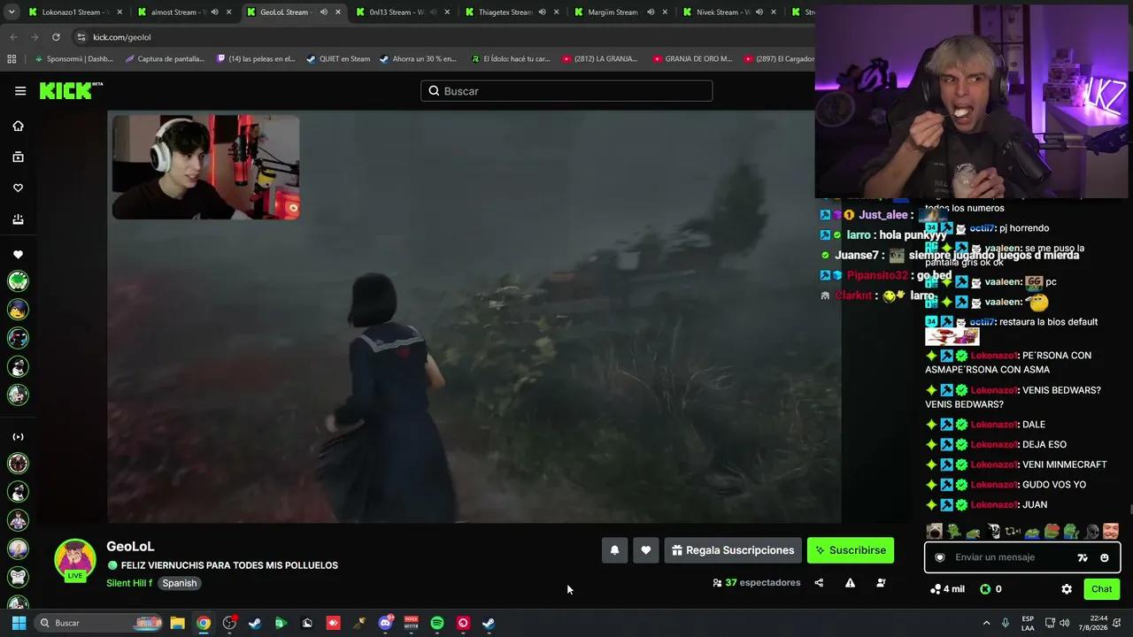
Task: Show hidden system tray icons
Action: tap(986, 623)
